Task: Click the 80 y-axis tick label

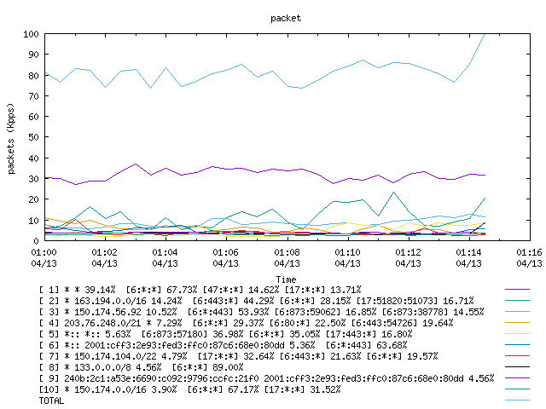Action: pos(33,76)
